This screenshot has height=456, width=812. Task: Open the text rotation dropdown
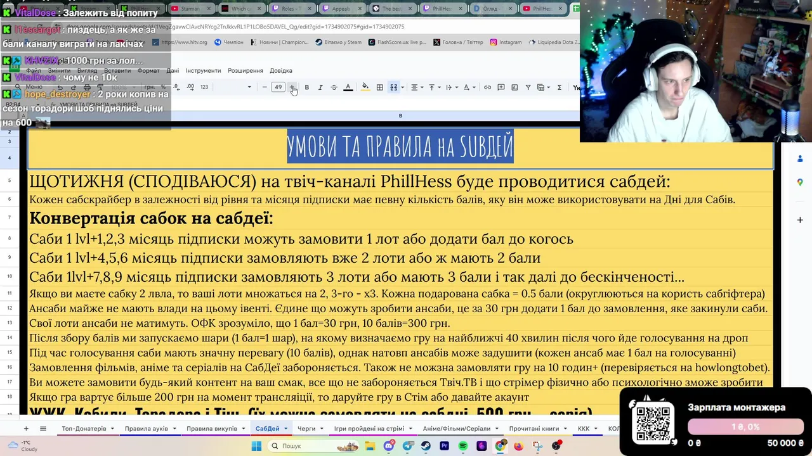(x=469, y=87)
